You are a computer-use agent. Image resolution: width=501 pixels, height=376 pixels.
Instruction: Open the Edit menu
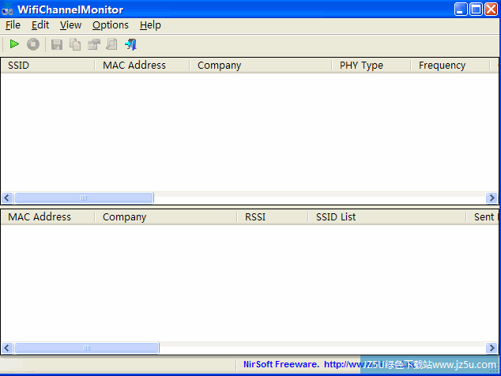40,25
